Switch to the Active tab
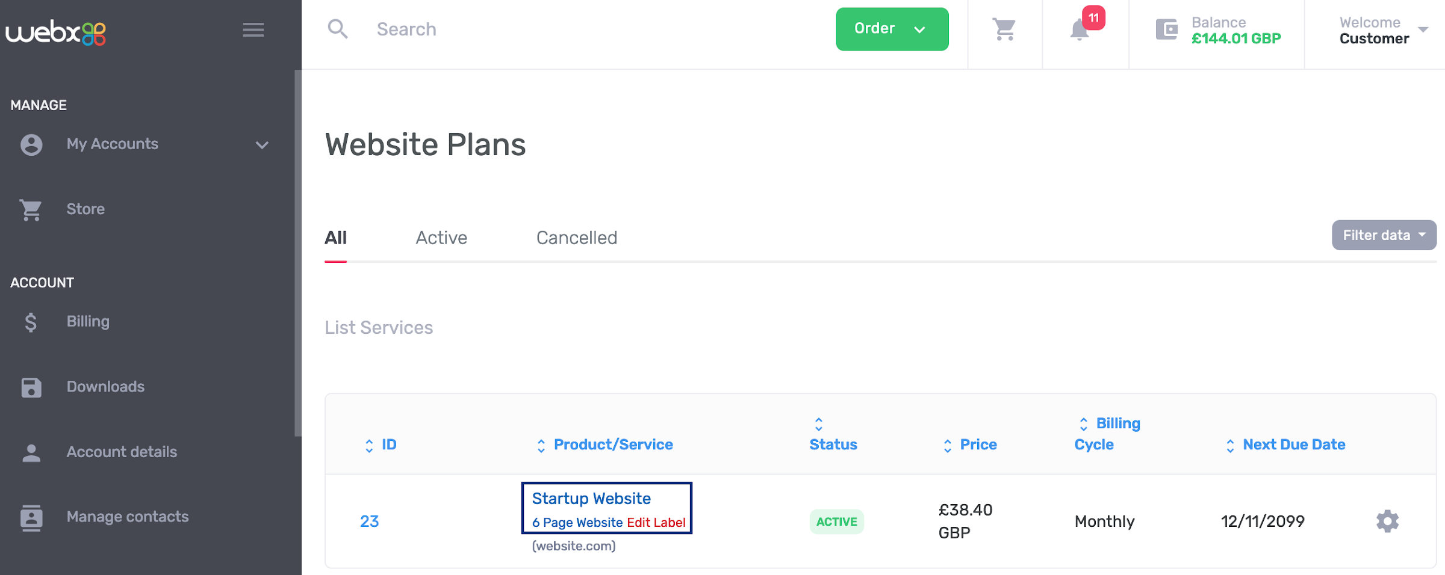Image resolution: width=1445 pixels, height=575 pixels. tap(441, 238)
